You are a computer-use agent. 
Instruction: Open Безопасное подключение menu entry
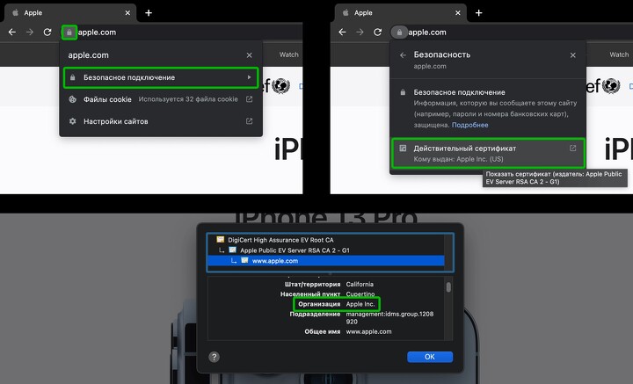(161, 77)
